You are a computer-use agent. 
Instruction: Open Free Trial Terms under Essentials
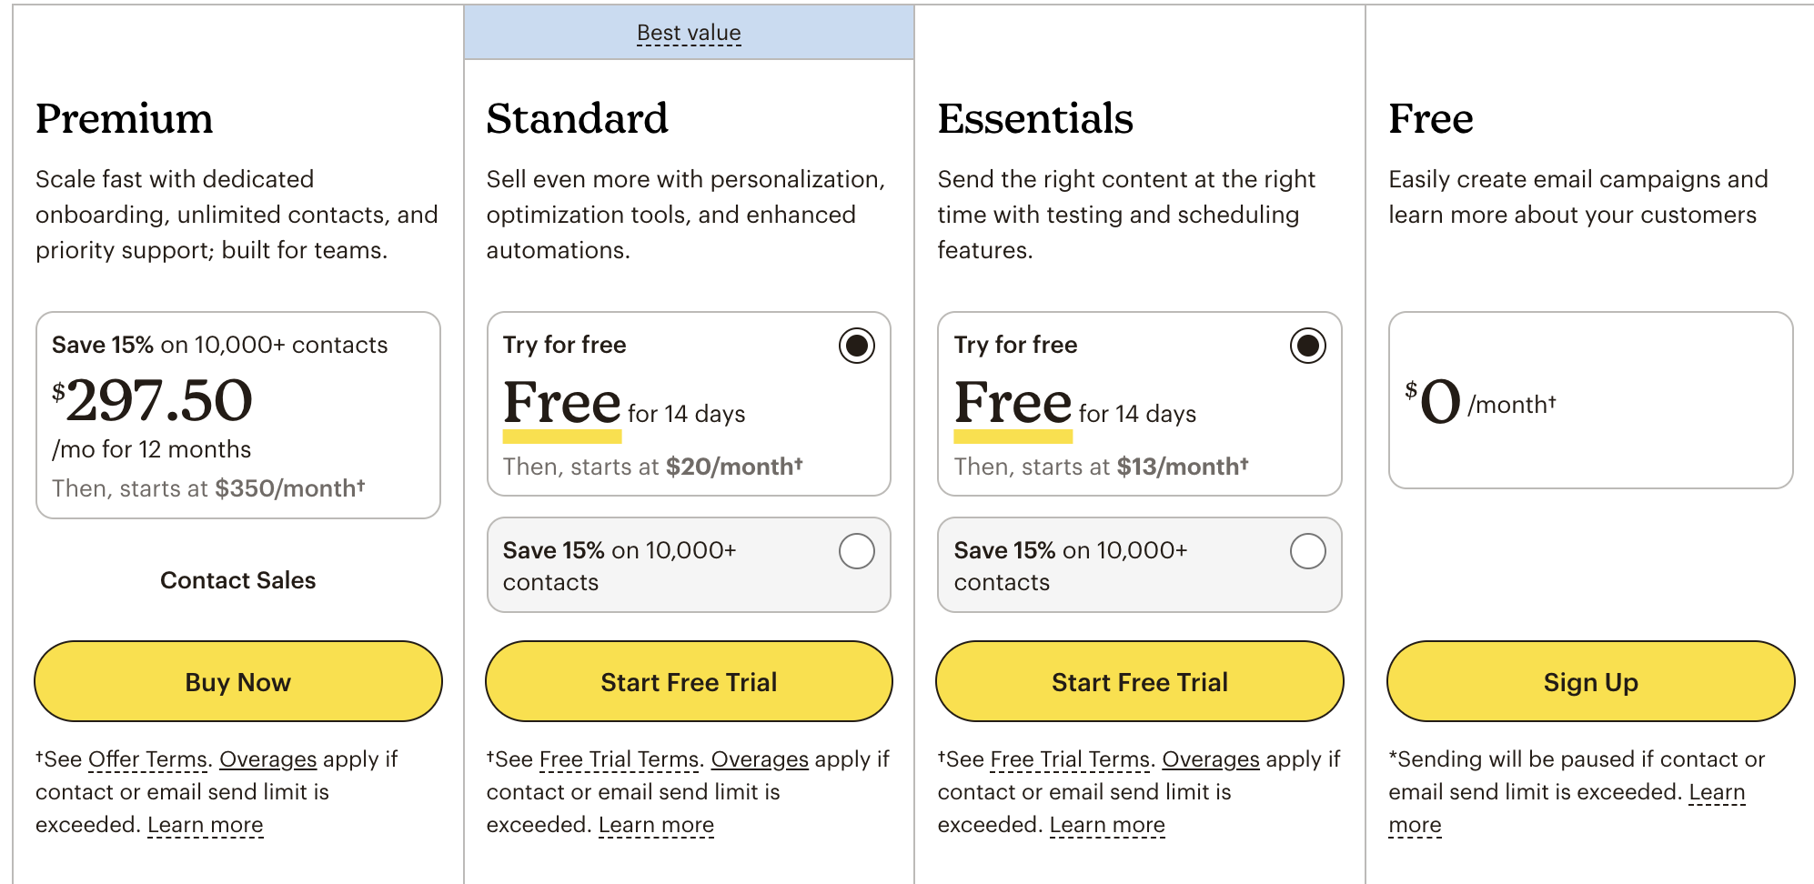click(x=1070, y=759)
